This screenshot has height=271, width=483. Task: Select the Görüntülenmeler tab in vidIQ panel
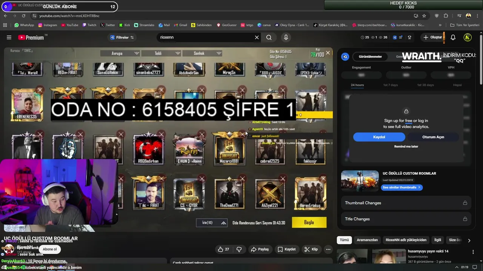[x=370, y=56]
